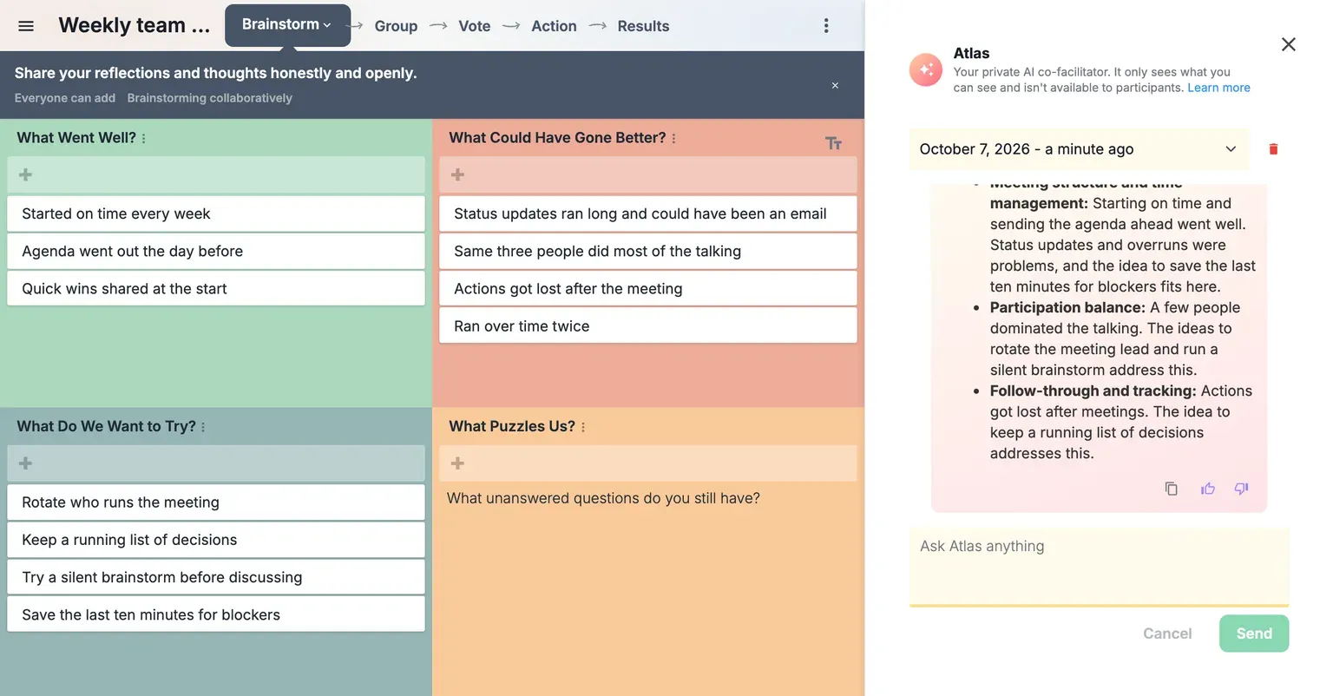Viewport: 1333px width, 696px height.
Task: Add card in What Do We Want to Try
Action: coord(216,463)
